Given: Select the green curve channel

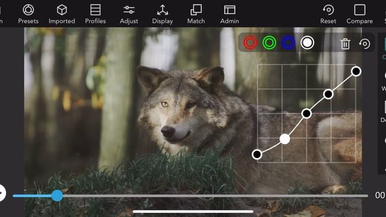Looking at the screenshot, I should [x=269, y=43].
